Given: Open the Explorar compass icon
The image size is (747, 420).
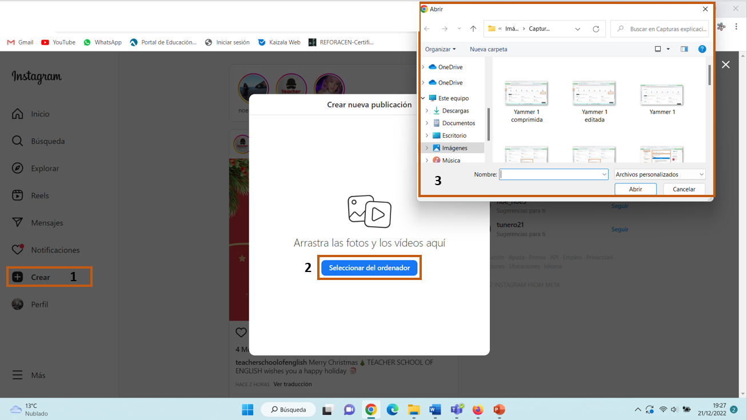Looking at the screenshot, I should coord(18,168).
